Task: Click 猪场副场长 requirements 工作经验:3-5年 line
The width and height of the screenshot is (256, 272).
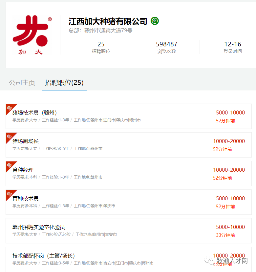Action: tap(57, 149)
